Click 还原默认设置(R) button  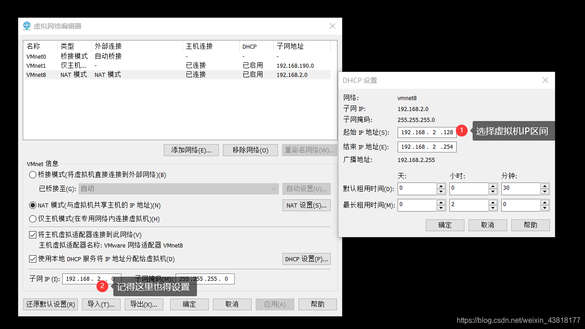[50, 304]
